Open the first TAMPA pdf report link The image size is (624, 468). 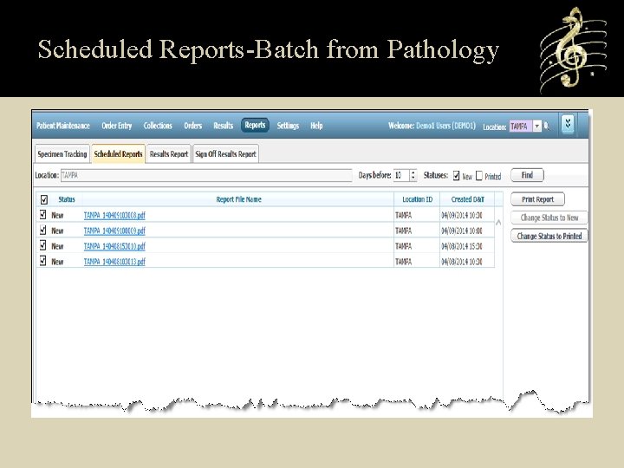(x=114, y=215)
